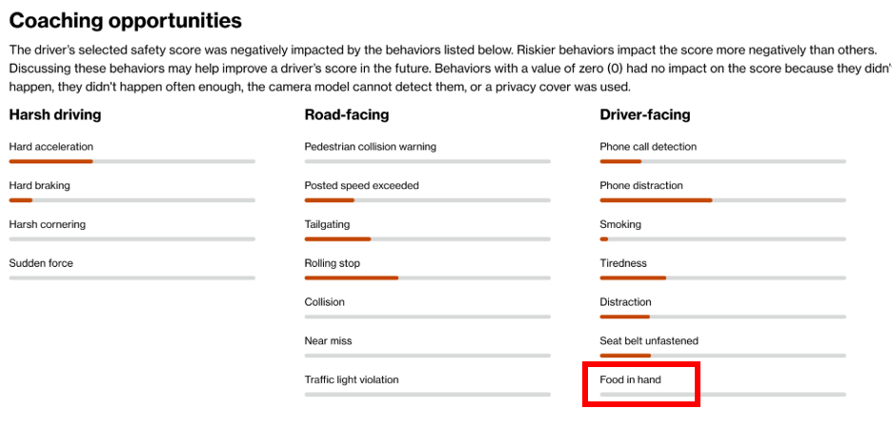
Task: Click the Phone distraction progress bar
Action: (x=722, y=200)
